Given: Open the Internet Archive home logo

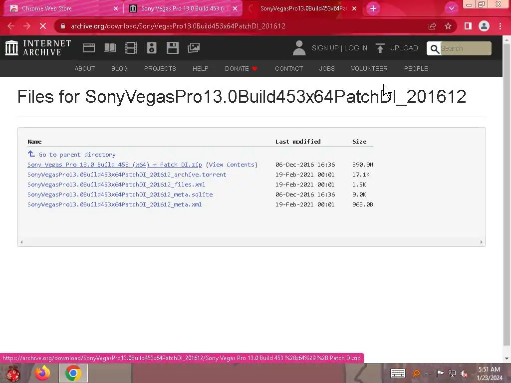Looking at the screenshot, I should click(x=38, y=48).
